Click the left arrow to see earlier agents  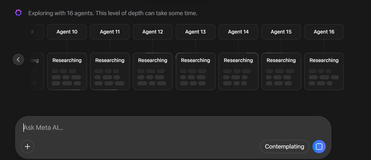pos(18,60)
